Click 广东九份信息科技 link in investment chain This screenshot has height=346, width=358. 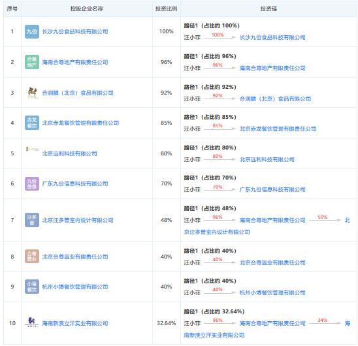pos(272,190)
